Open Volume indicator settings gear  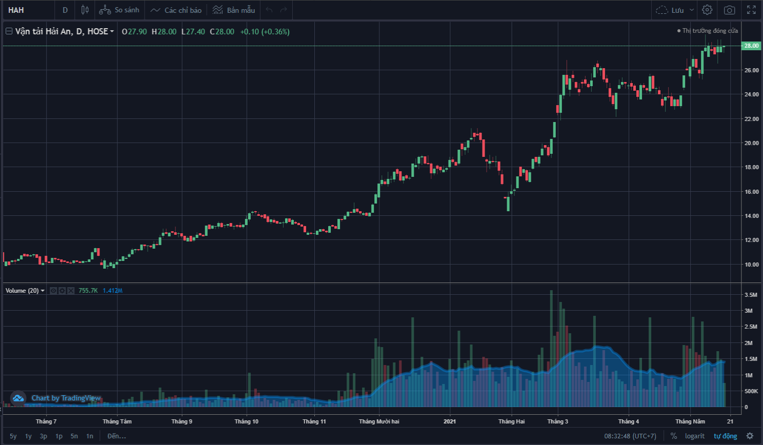pyautogui.click(x=62, y=291)
